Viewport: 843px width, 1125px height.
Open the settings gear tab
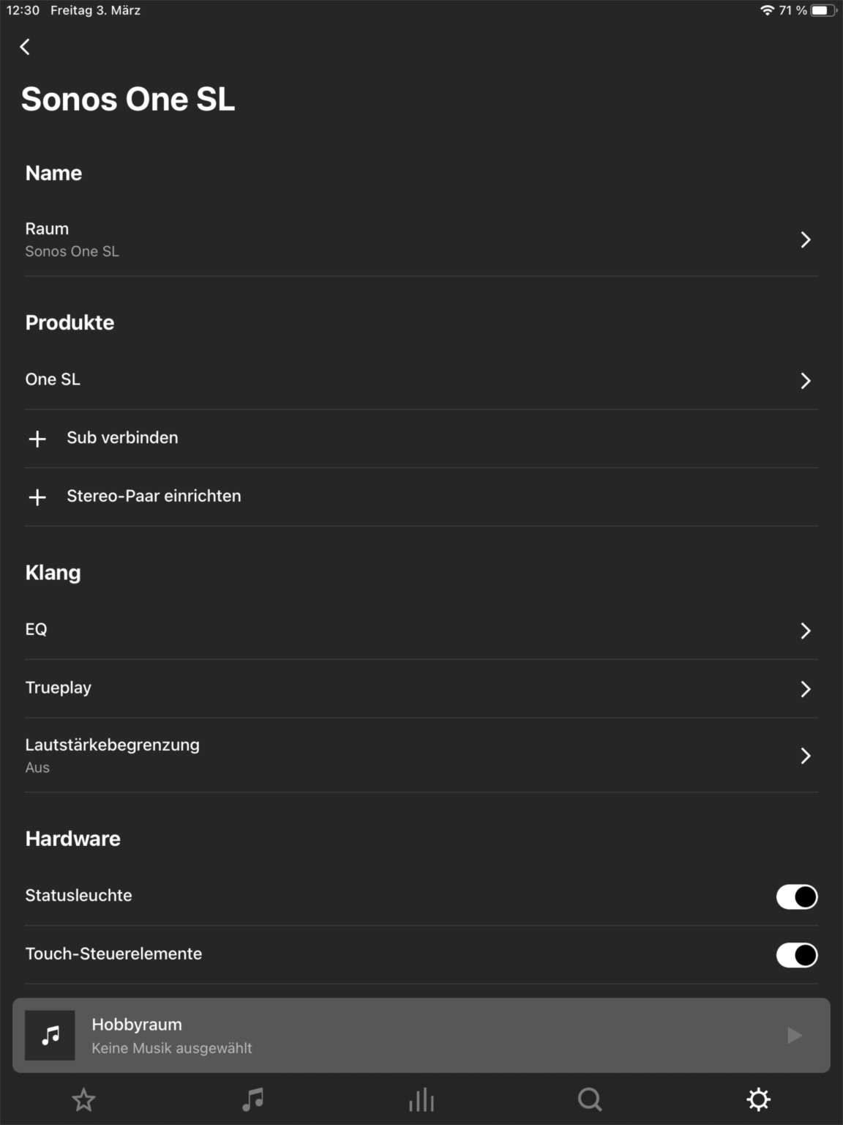[x=759, y=1099]
